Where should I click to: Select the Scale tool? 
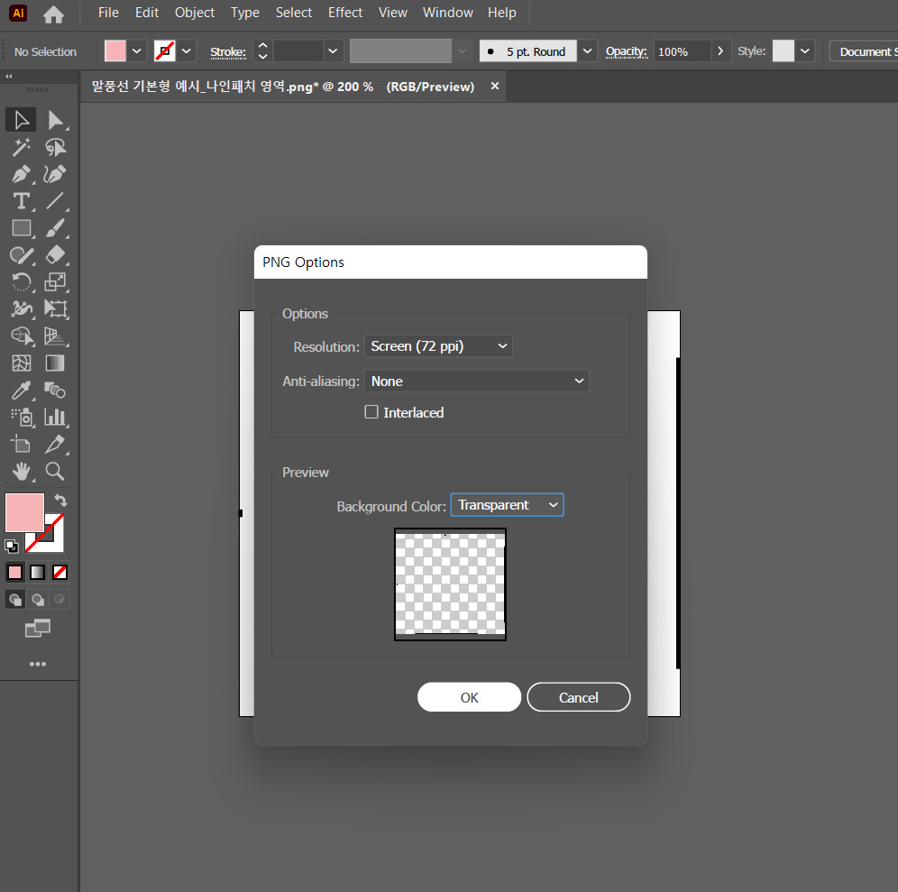tap(55, 282)
